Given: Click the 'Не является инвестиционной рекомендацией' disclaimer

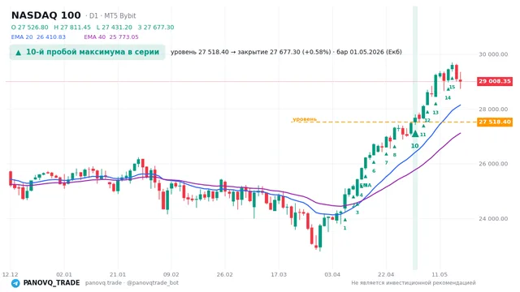Looking at the screenshot, I should pyautogui.click(x=414, y=283).
